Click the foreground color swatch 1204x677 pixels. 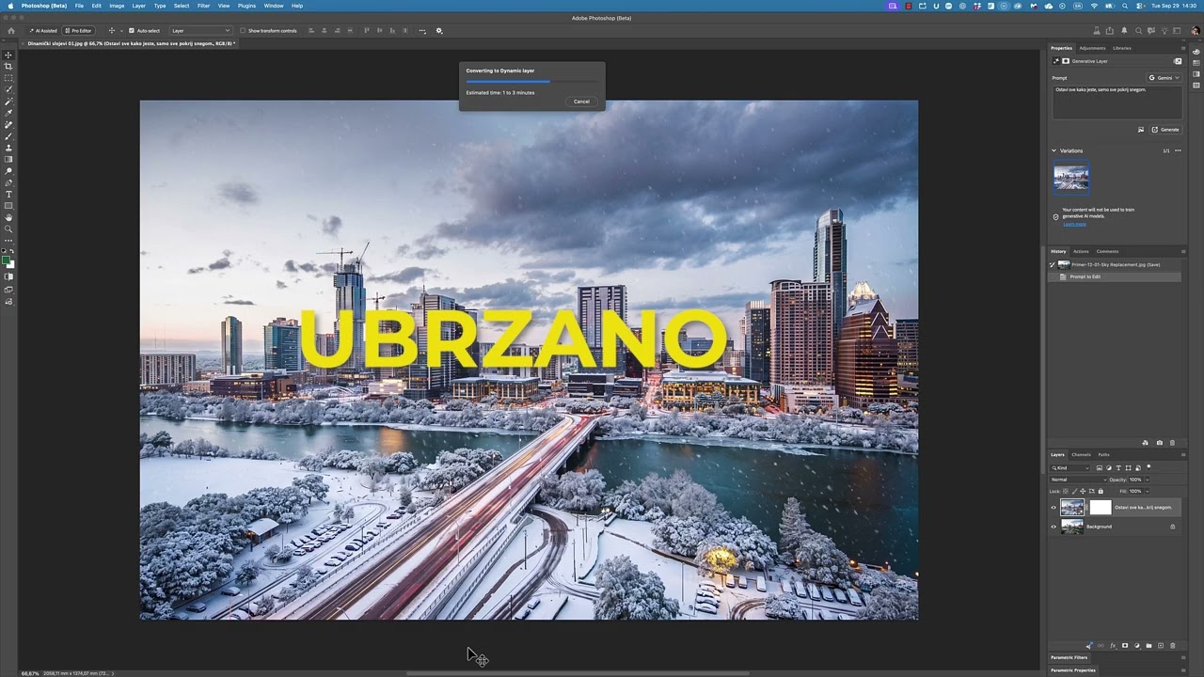[7, 260]
